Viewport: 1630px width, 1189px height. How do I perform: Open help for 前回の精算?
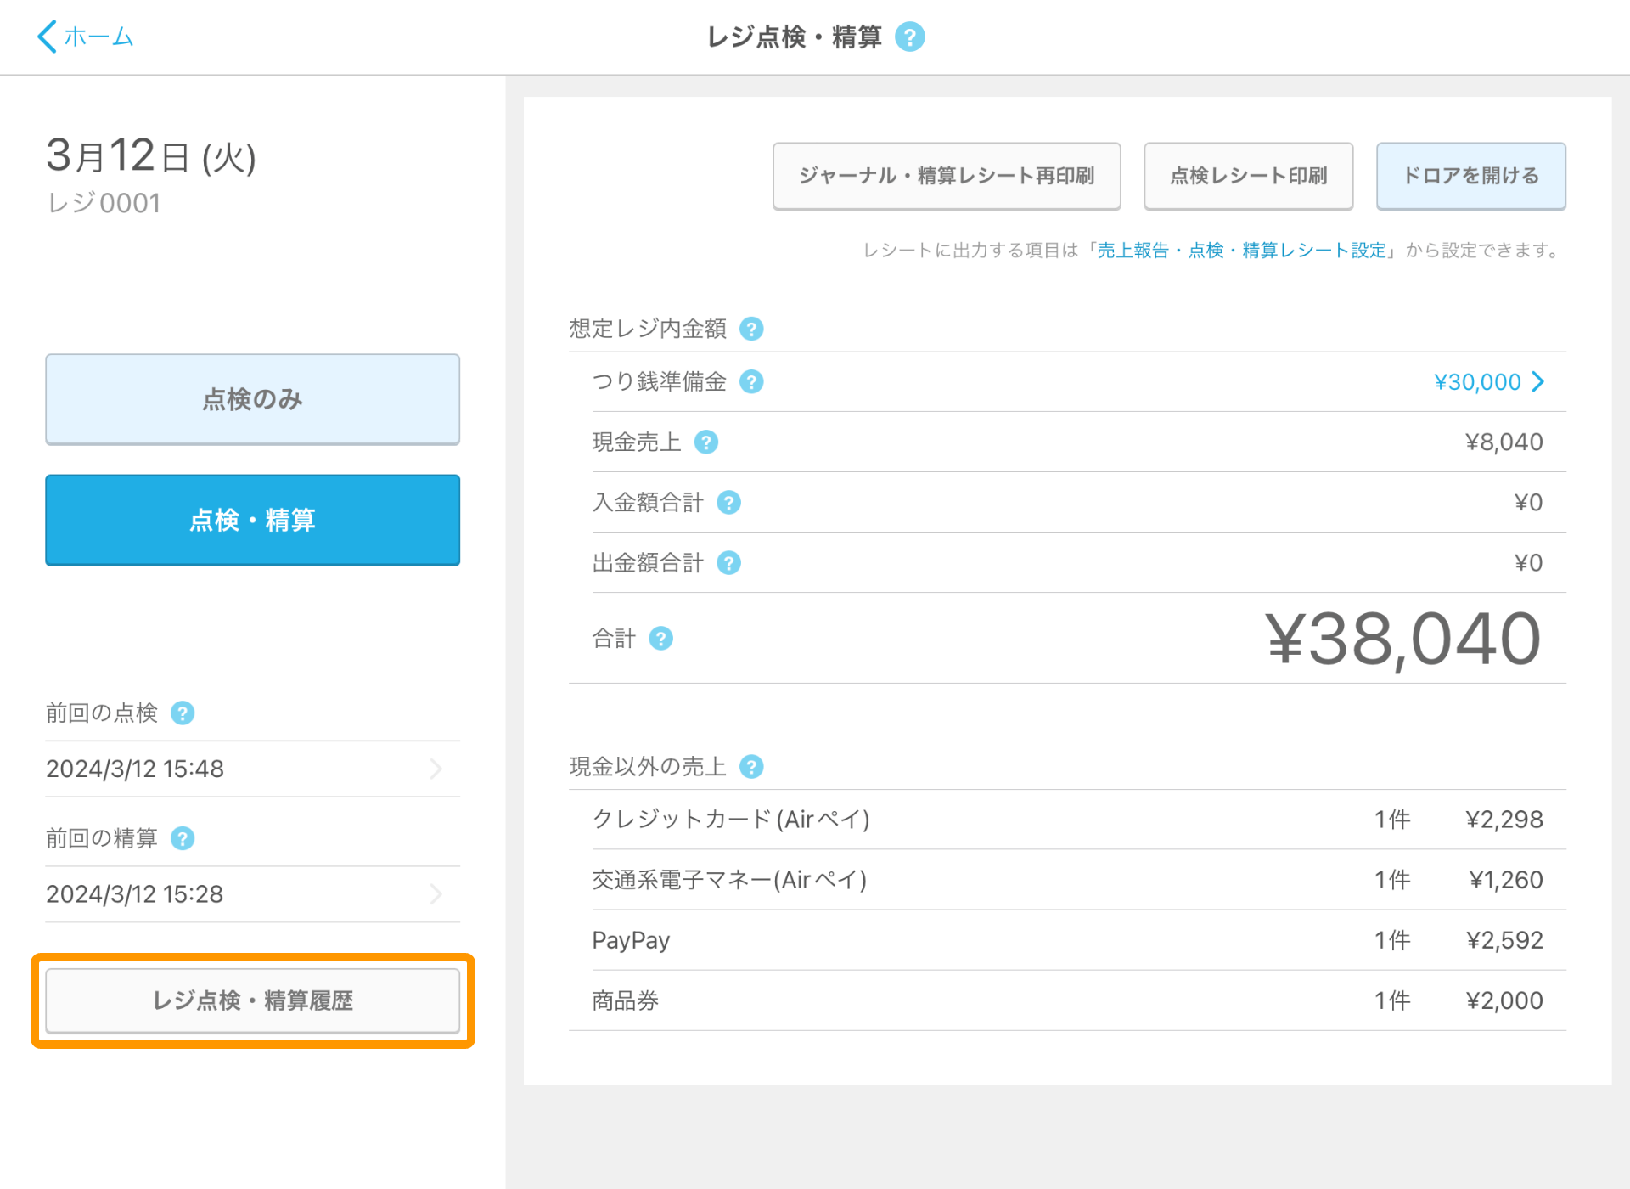click(x=183, y=839)
